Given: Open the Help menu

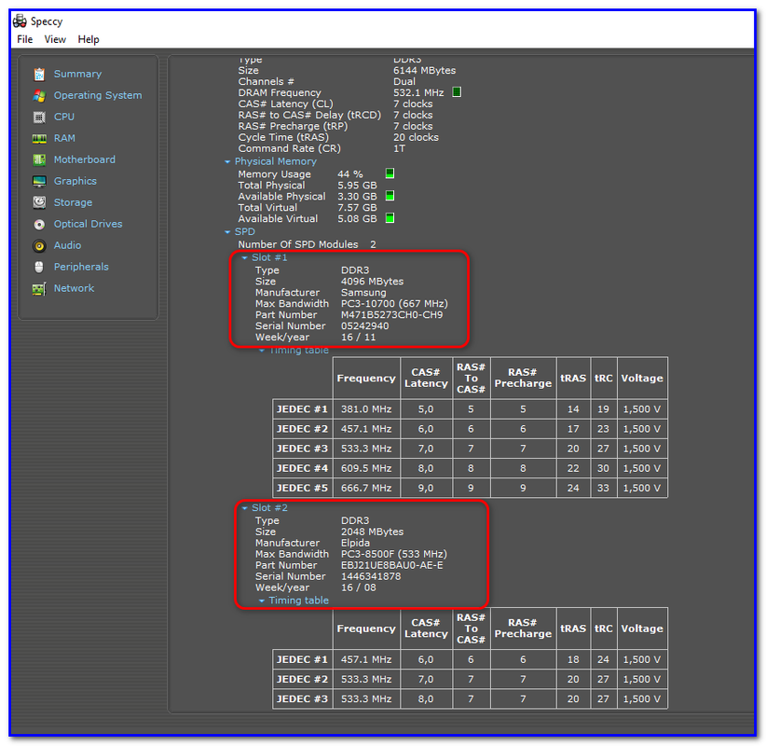Looking at the screenshot, I should 89,39.
